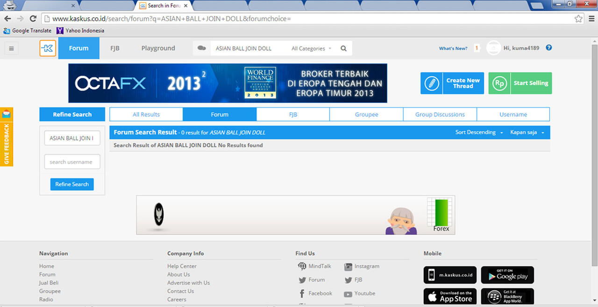The image size is (598, 307).
Task: Select the All Results tab
Action: 146,114
